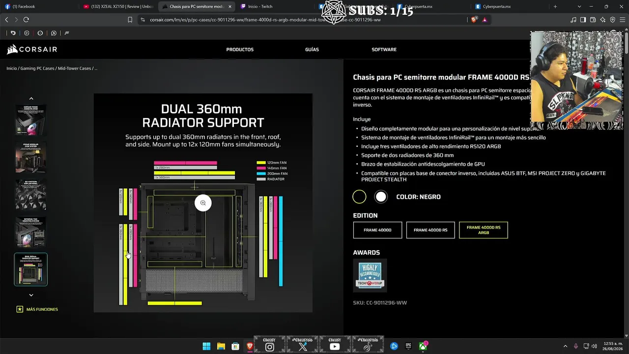Screen dimensions: 629x354
Task: Open the tab search dropdown arrow
Action: tap(579, 6)
